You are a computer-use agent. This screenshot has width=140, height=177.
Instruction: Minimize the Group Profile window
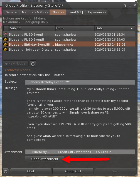pyautogui.click(x=130, y=6)
